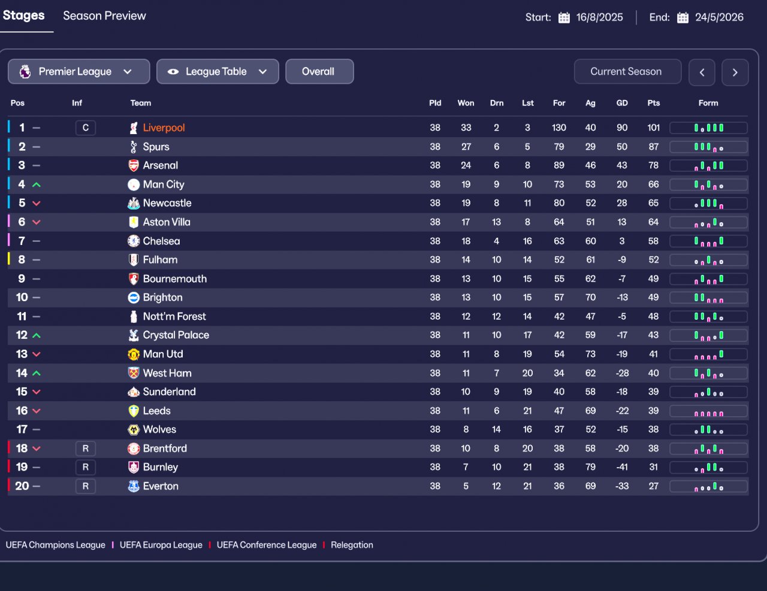Click the start date calendar icon

(564, 17)
